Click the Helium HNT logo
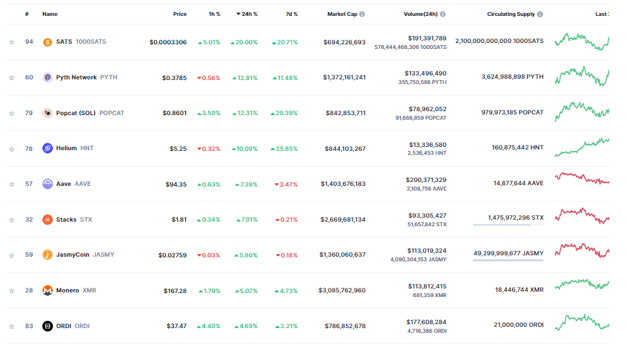Screen dimensions: 627x344 (48, 148)
